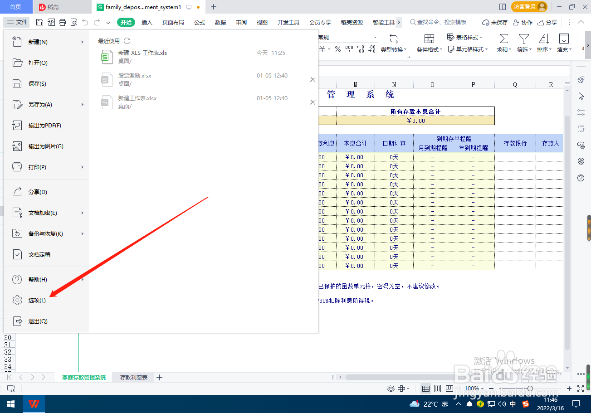Open the 类型转换 dropdown
Viewport: 591px width, 413px height.
click(393, 49)
